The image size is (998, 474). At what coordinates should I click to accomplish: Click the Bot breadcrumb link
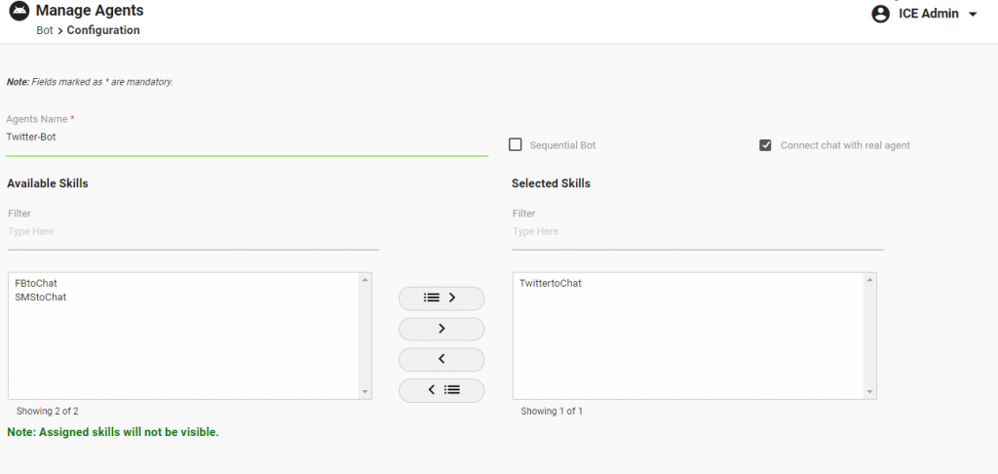tap(44, 30)
